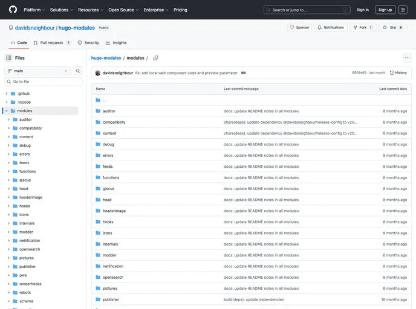
Task: Sponsor the repository via the heart button
Action: tap(299, 28)
